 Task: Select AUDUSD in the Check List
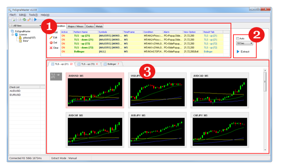(x=15, y=91)
